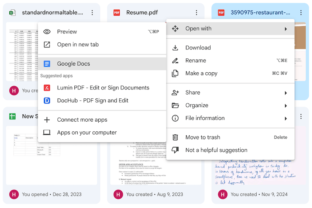Click the blue Google Docs icon

click(47, 64)
